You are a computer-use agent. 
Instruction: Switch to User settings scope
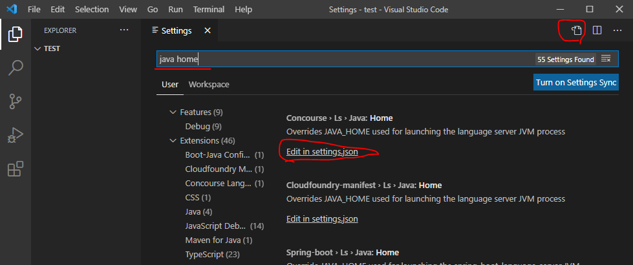[x=170, y=85]
